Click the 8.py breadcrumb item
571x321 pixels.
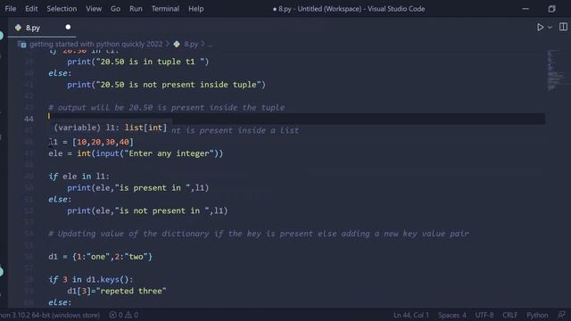191,44
